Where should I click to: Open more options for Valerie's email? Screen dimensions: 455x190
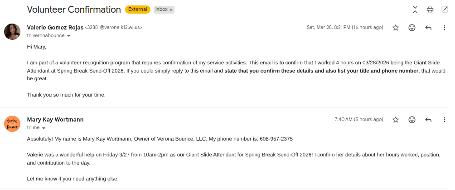coord(444,28)
